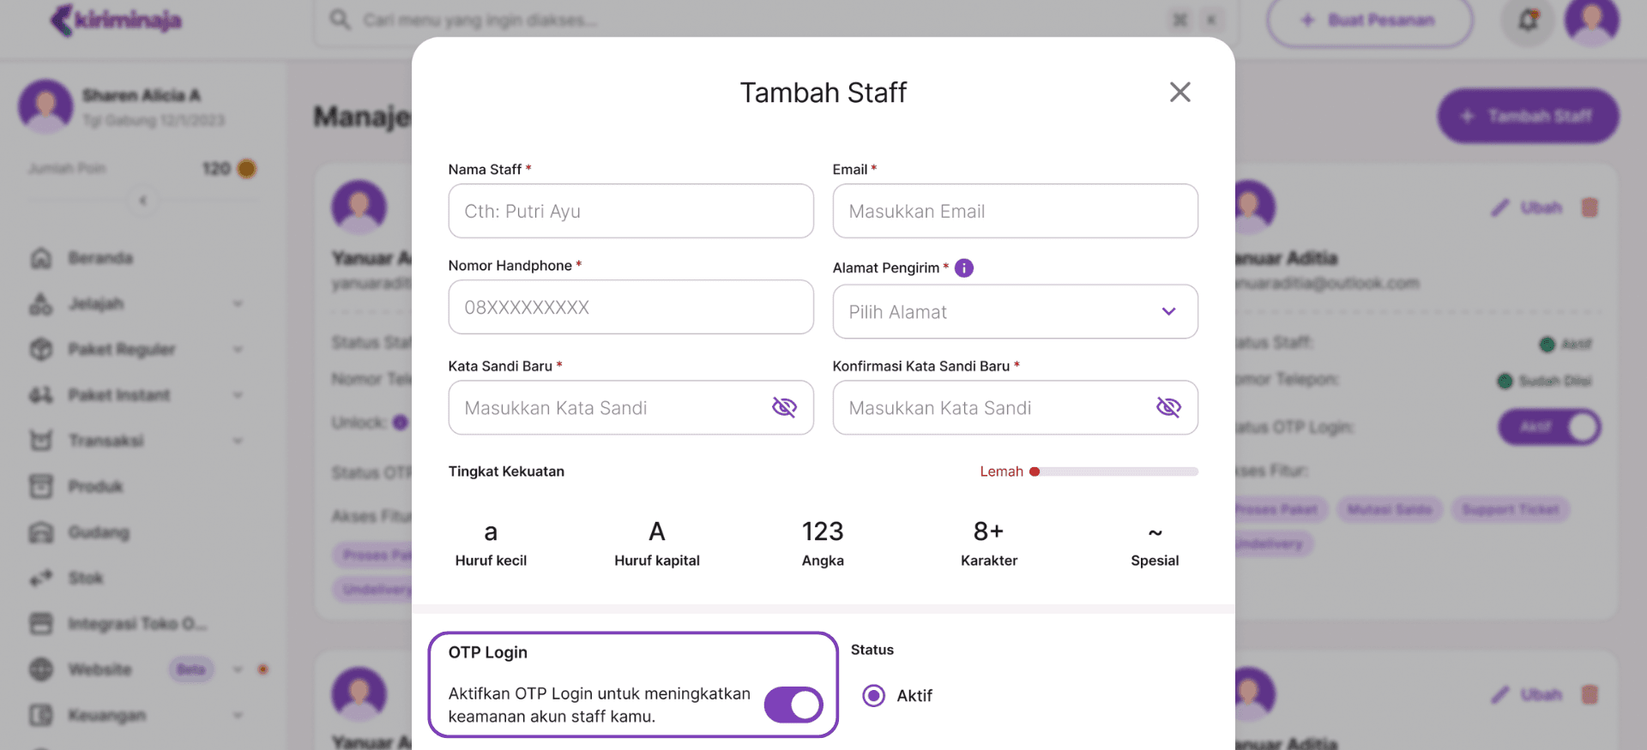This screenshot has width=1647, height=750.
Task: Close the Tambah Staff dialog
Action: pyautogui.click(x=1179, y=93)
